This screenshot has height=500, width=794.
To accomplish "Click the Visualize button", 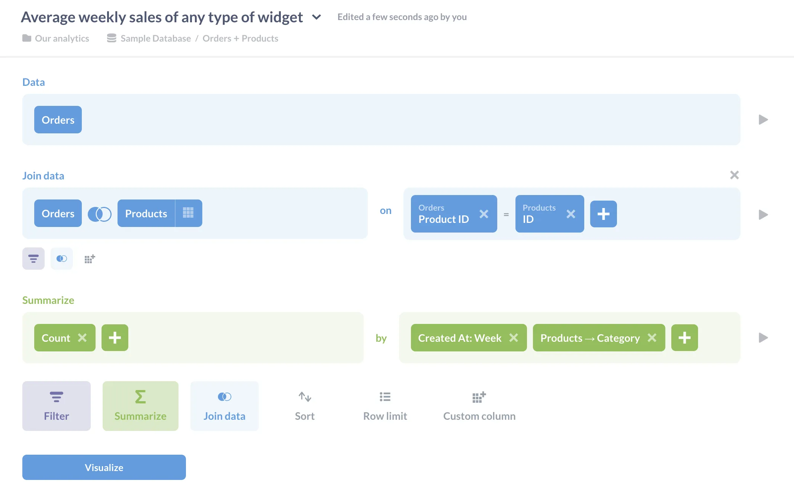I will (104, 467).
